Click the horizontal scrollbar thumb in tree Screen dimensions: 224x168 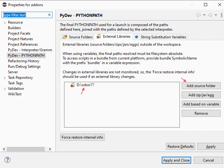tap(26, 149)
